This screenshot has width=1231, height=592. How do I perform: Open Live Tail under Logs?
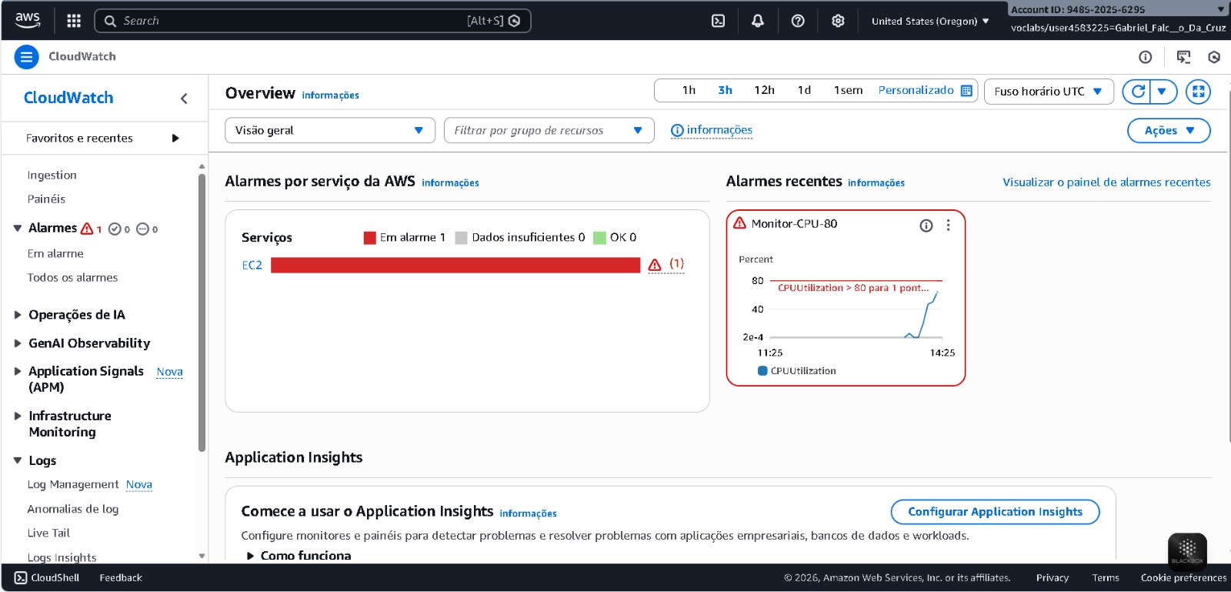click(48, 533)
